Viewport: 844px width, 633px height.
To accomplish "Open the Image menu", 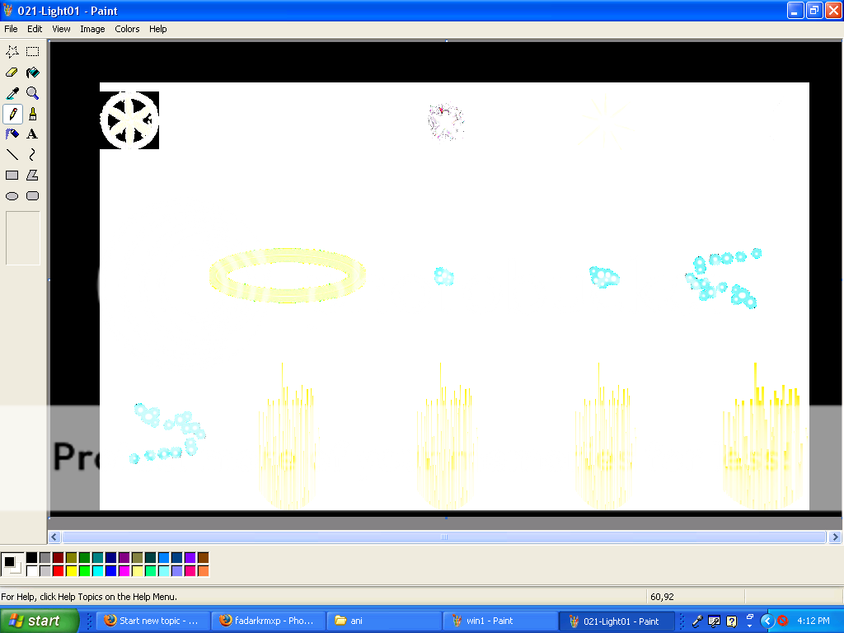I will click(92, 29).
